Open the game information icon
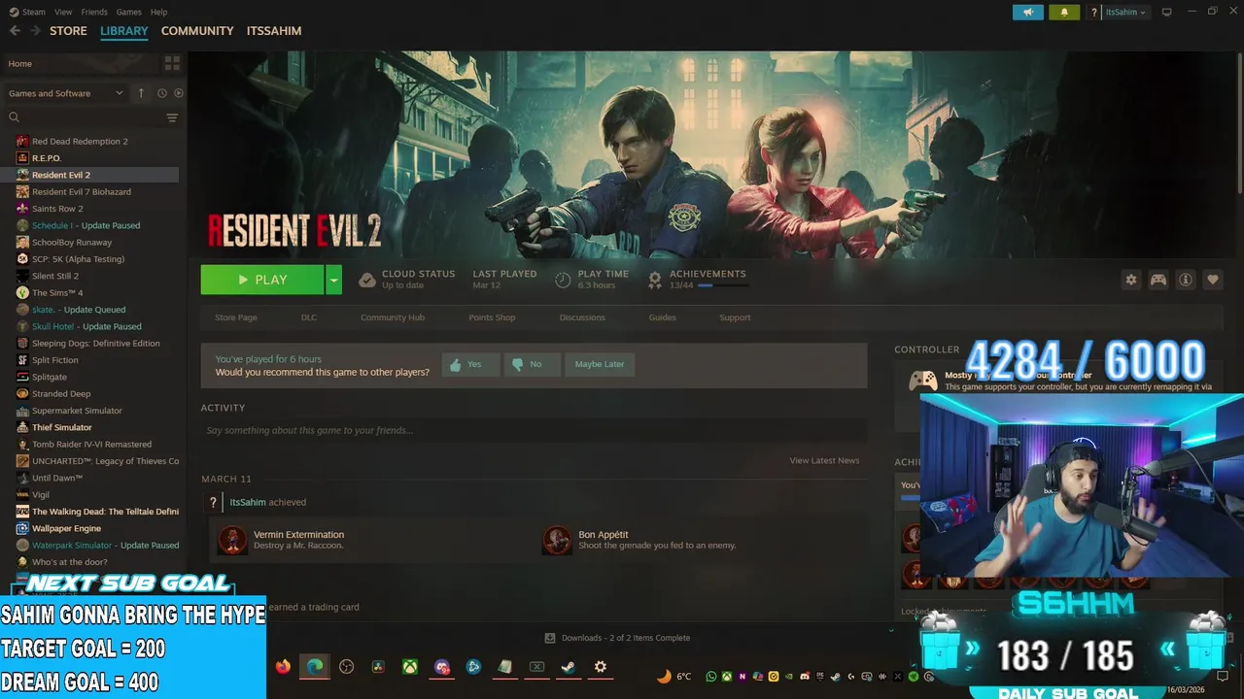This screenshot has height=699, width=1244. [1186, 280]
